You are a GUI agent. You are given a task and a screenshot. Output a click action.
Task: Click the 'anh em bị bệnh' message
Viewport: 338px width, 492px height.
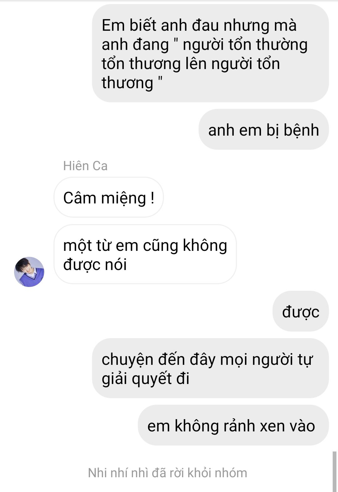(263, 130)
